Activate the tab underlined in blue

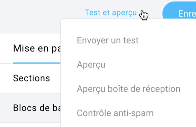coord(37,48)
